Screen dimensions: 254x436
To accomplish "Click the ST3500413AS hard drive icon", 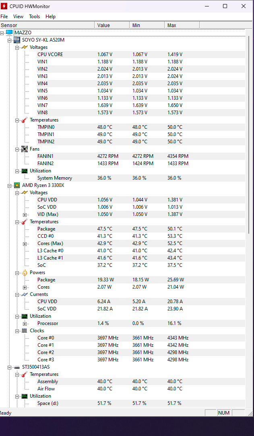I will coord(17,367).
